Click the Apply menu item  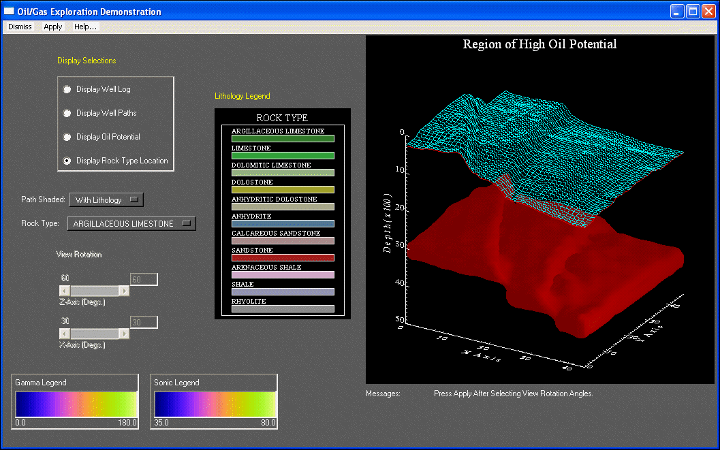52,27
